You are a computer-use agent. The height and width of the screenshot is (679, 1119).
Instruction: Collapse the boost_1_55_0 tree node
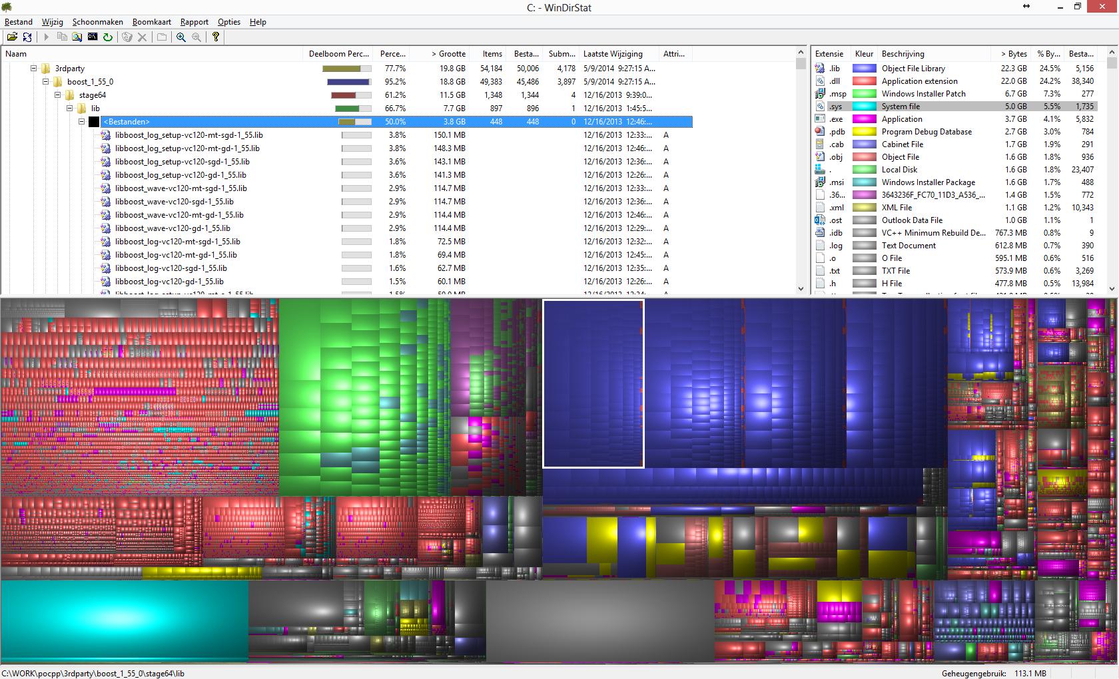[x=45, y=82]
